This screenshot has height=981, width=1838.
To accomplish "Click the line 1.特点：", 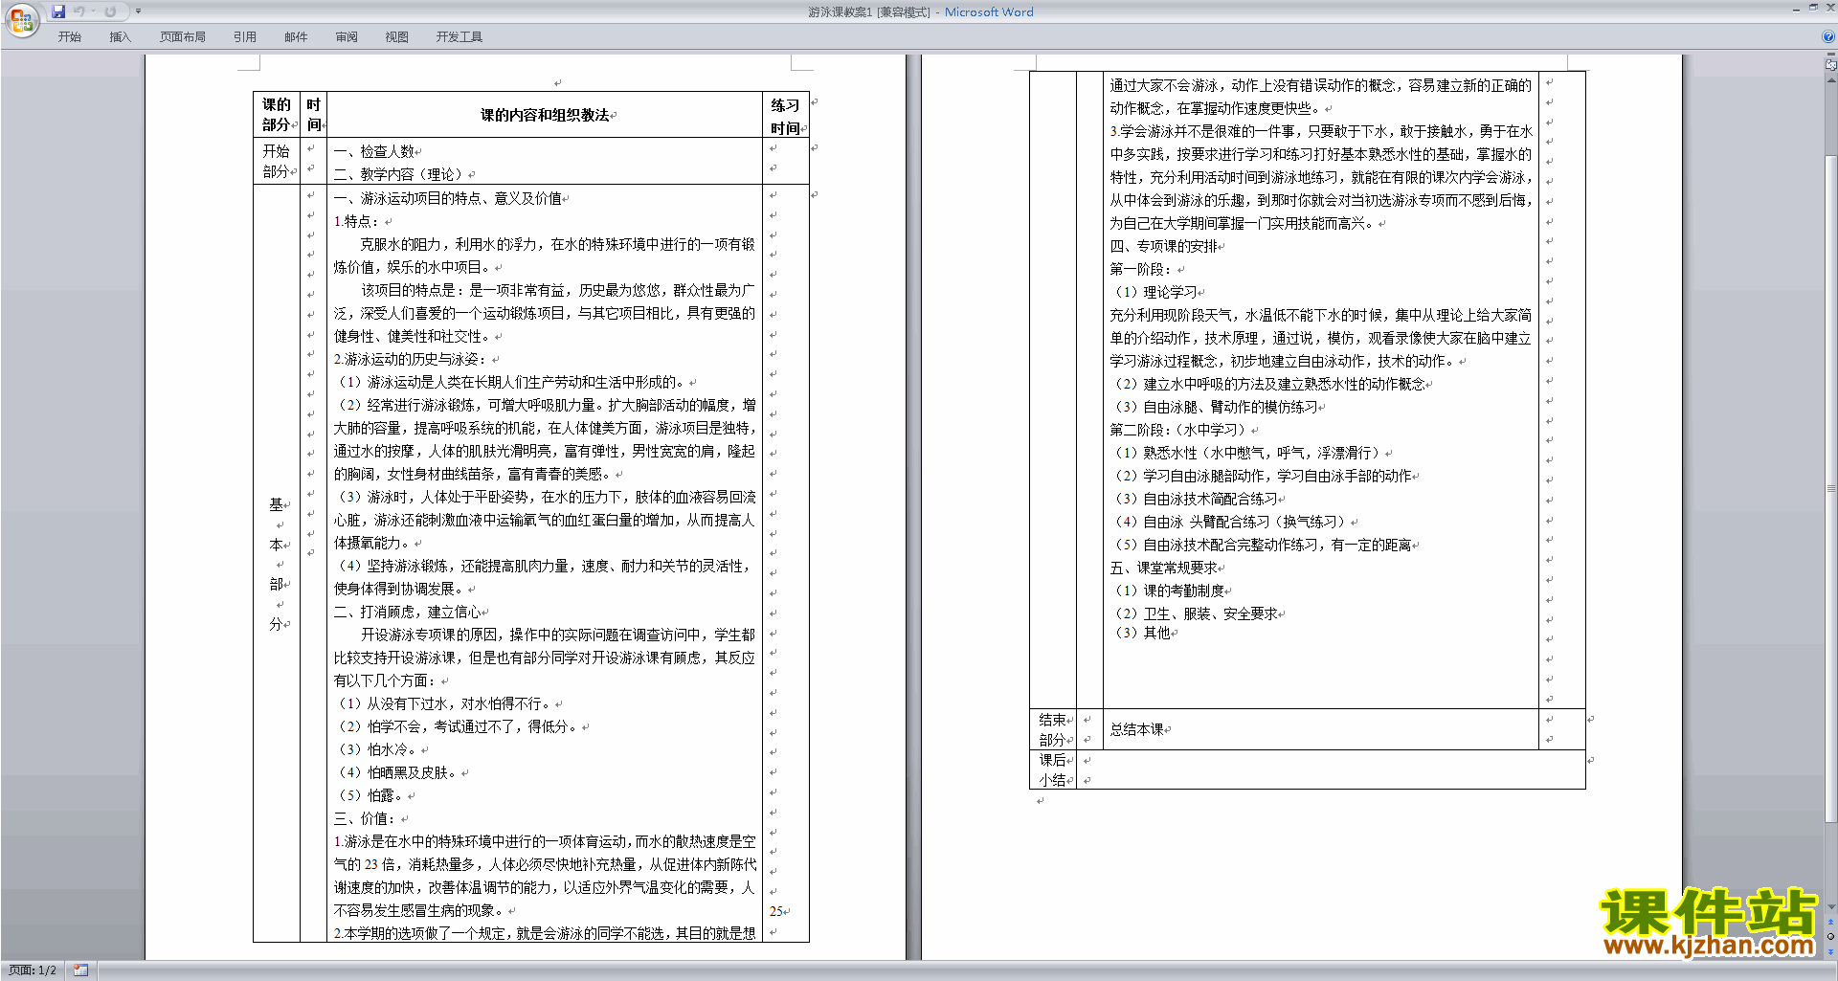I will [356, 221].
